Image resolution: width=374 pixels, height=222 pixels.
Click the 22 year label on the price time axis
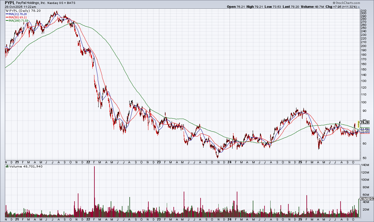tap(88, 162)
